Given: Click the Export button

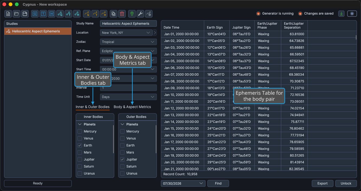Looking at the screenshot, I should [322, 183].
